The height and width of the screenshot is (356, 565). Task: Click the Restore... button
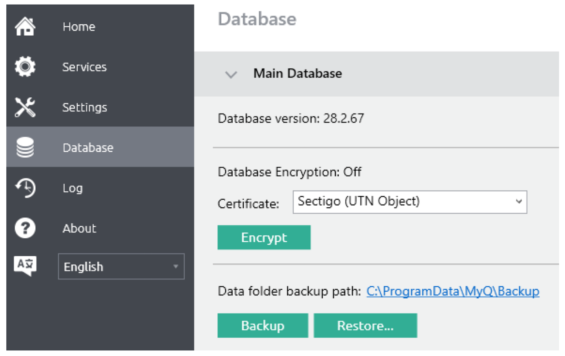coord(365,325)
